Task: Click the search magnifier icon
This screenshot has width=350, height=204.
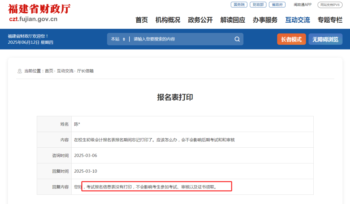Action: pyautogui.click(x=237, y=39)
